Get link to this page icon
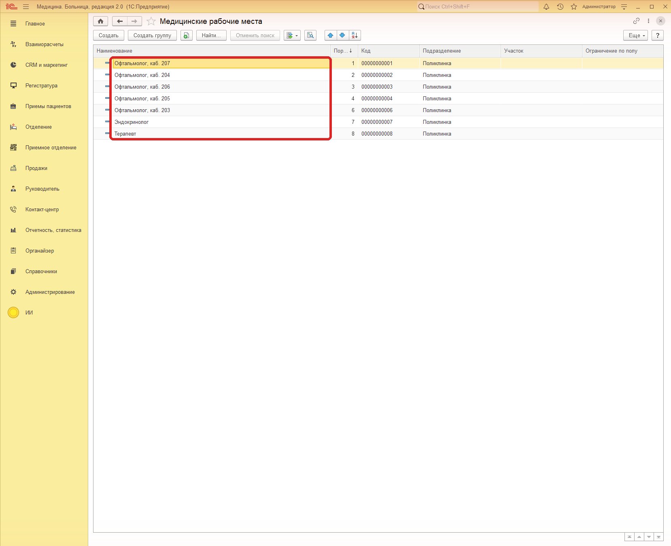671x546 pixels. [636, 21]
